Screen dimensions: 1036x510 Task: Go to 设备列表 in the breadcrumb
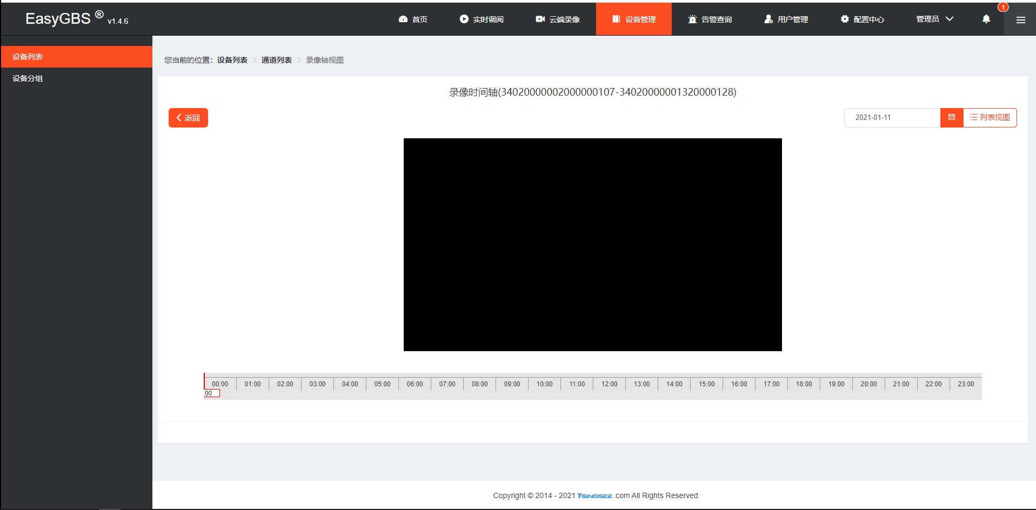(x=232, y=60)
